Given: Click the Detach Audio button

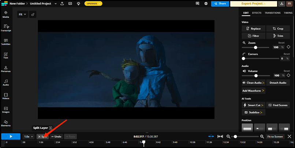Looking at the screenshot, I should tap(278, 83).
